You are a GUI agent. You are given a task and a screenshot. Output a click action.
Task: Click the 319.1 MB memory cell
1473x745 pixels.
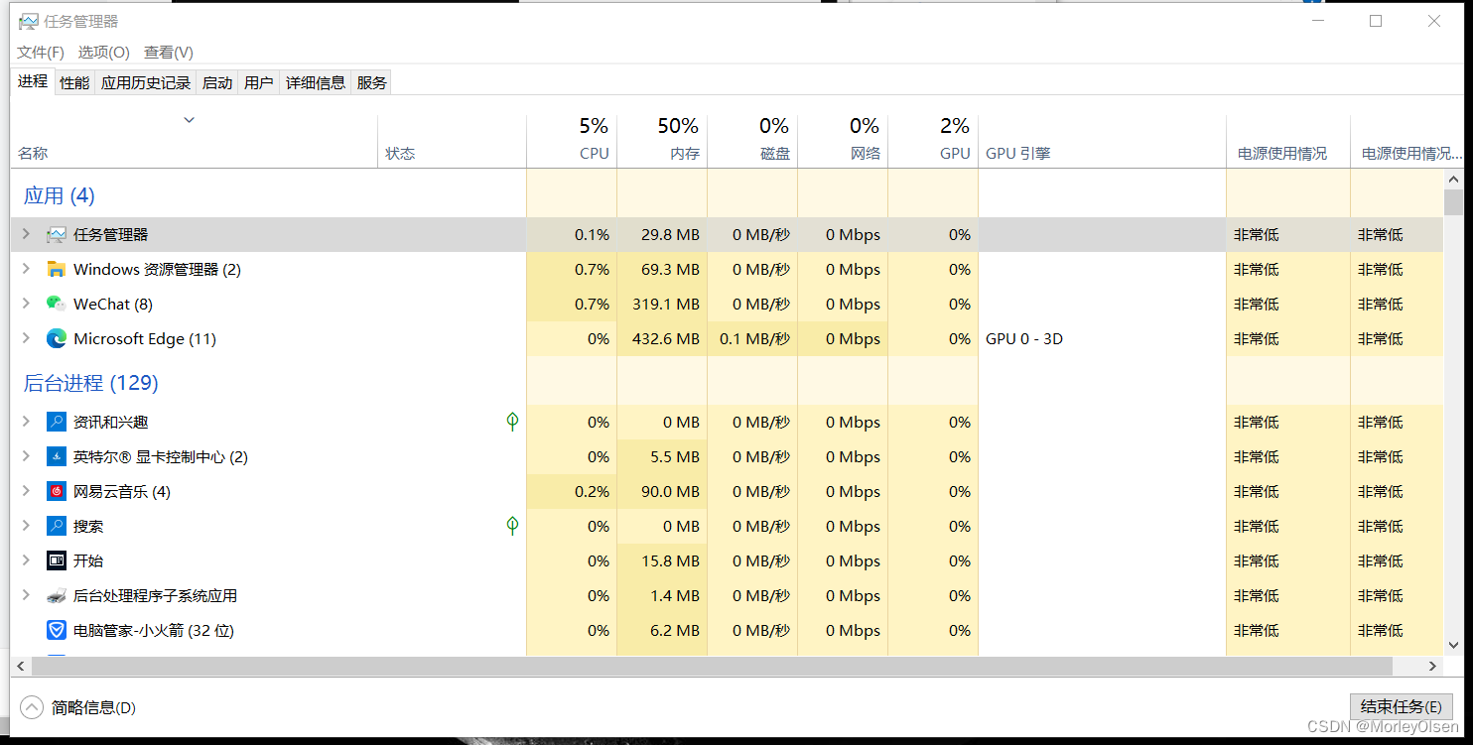[x=662, y=304]
